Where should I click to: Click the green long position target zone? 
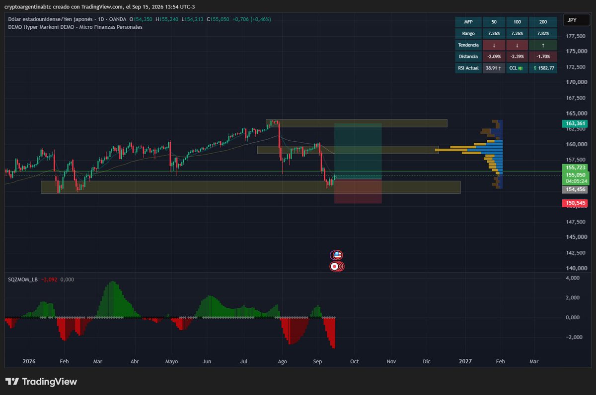click(358, 151)
